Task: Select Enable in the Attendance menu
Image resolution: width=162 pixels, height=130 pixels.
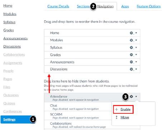Action: click(x=125, y=109)
